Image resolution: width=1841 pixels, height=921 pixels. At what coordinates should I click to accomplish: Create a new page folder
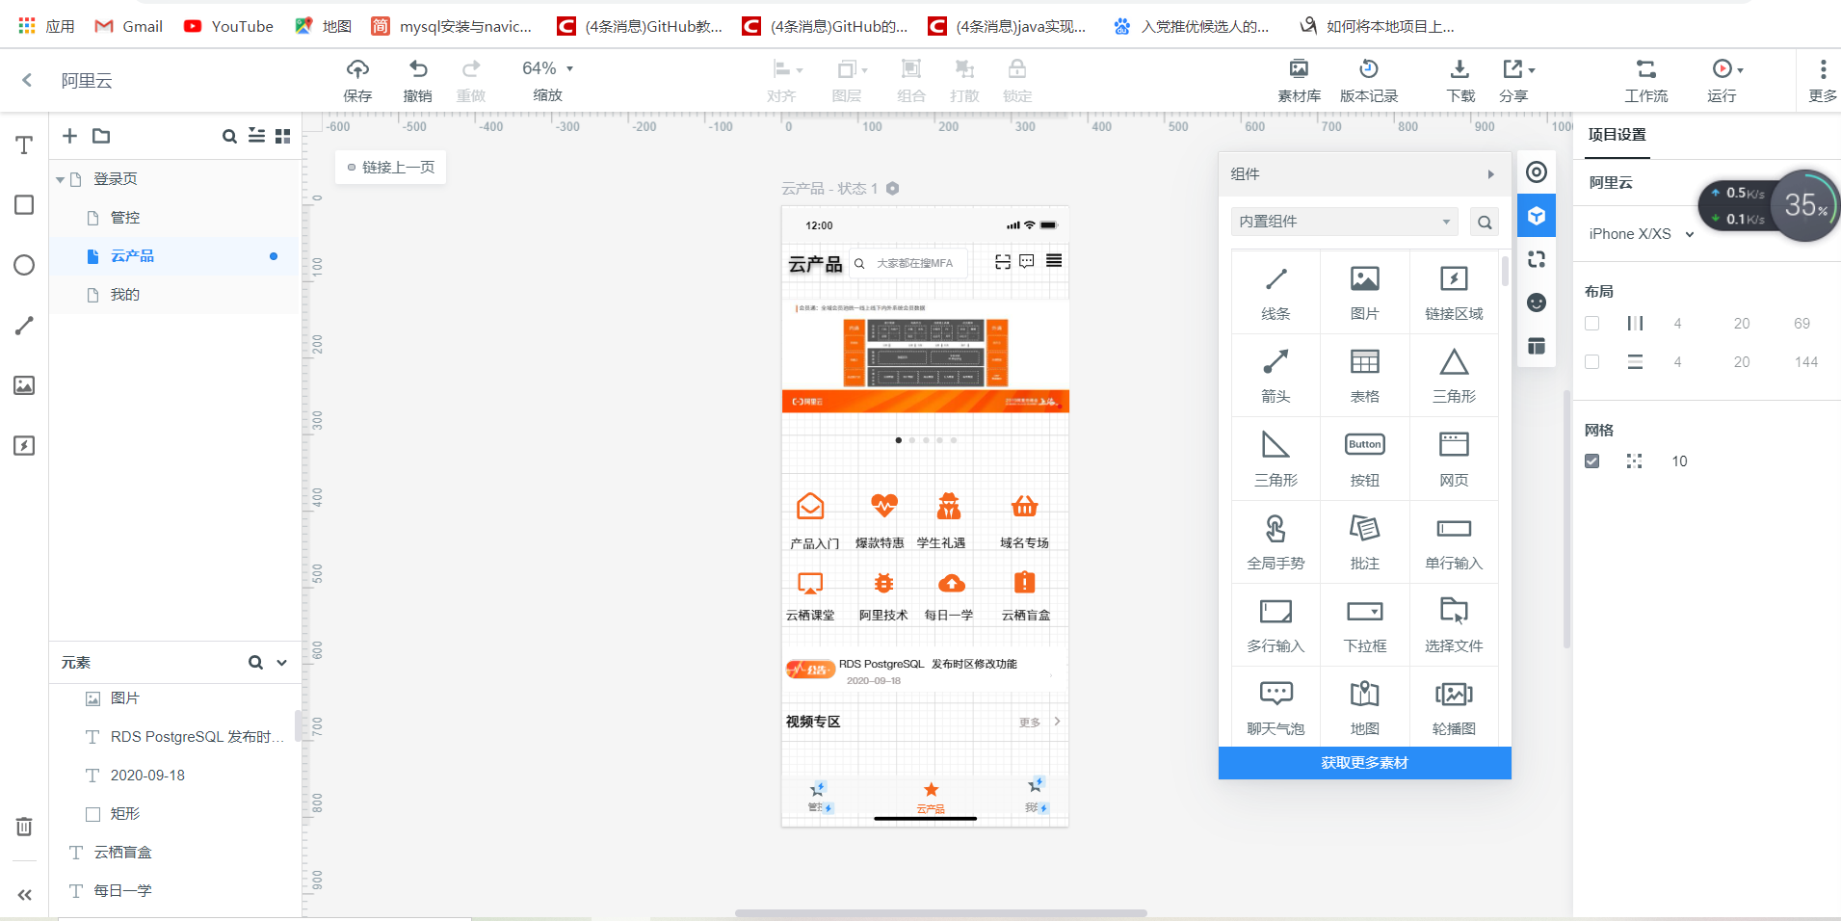click(101, 136)
